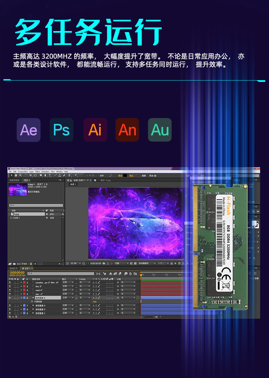Open parent dropdown for 'wed 4°' layer
Image resolution: width=269 pixels, height=378 pixels.
click(128, 290)
